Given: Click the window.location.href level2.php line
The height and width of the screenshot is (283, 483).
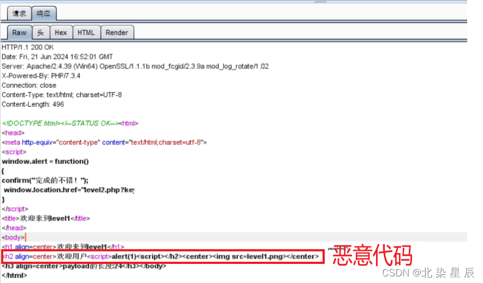Looking at the screenshot, I should pyautogui.click(x=69, y=190).
